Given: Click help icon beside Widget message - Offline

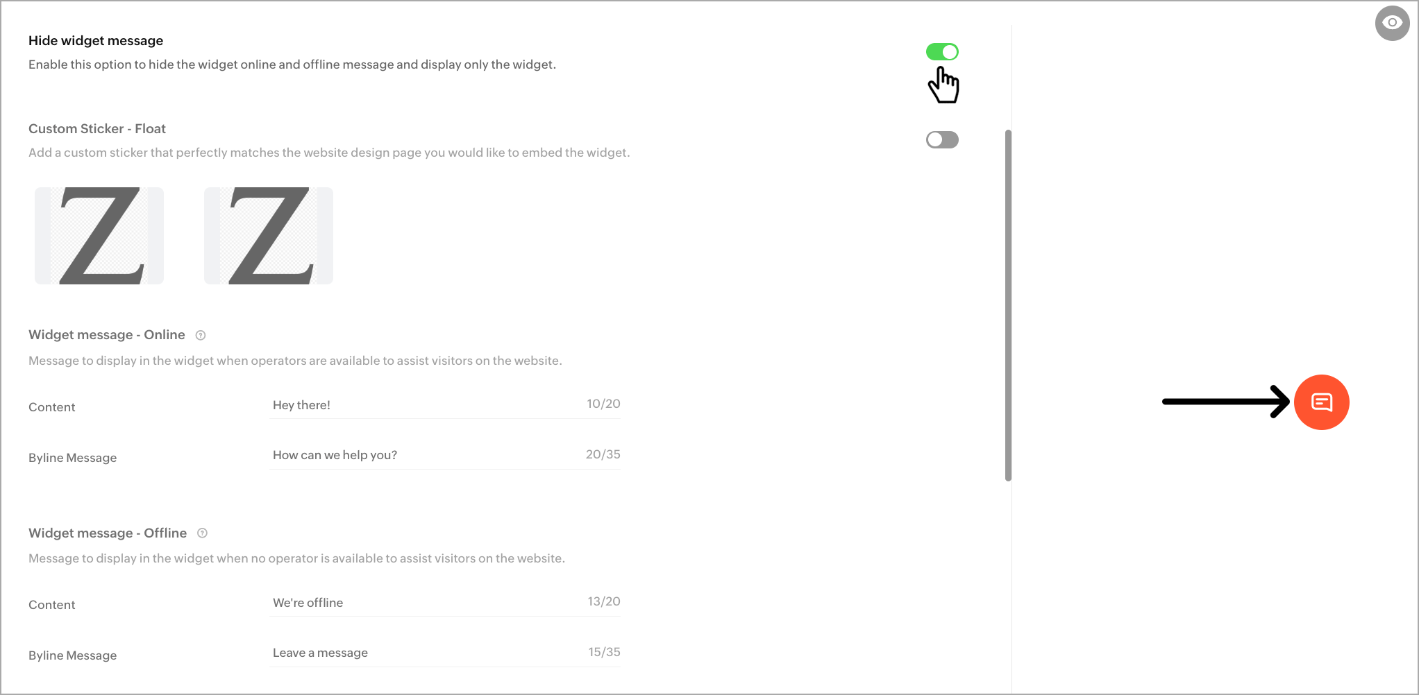Looking at the screenshot, I should [202, 533].
